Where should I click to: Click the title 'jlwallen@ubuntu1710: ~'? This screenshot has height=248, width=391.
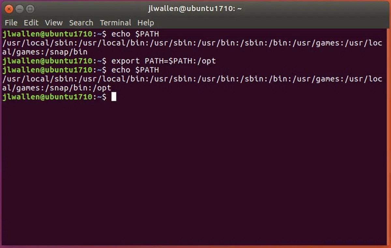(195, 8)
